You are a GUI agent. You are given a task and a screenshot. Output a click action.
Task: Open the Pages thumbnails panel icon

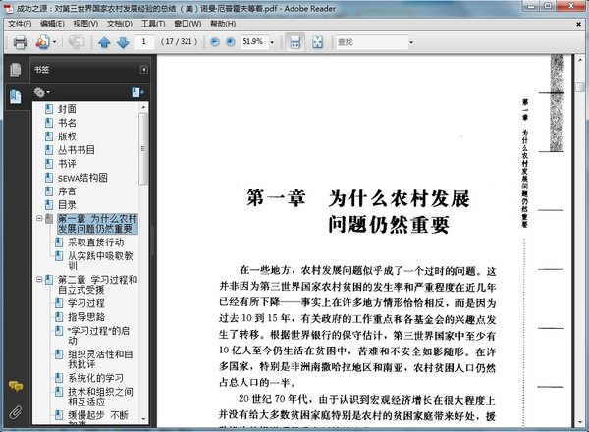16,70
